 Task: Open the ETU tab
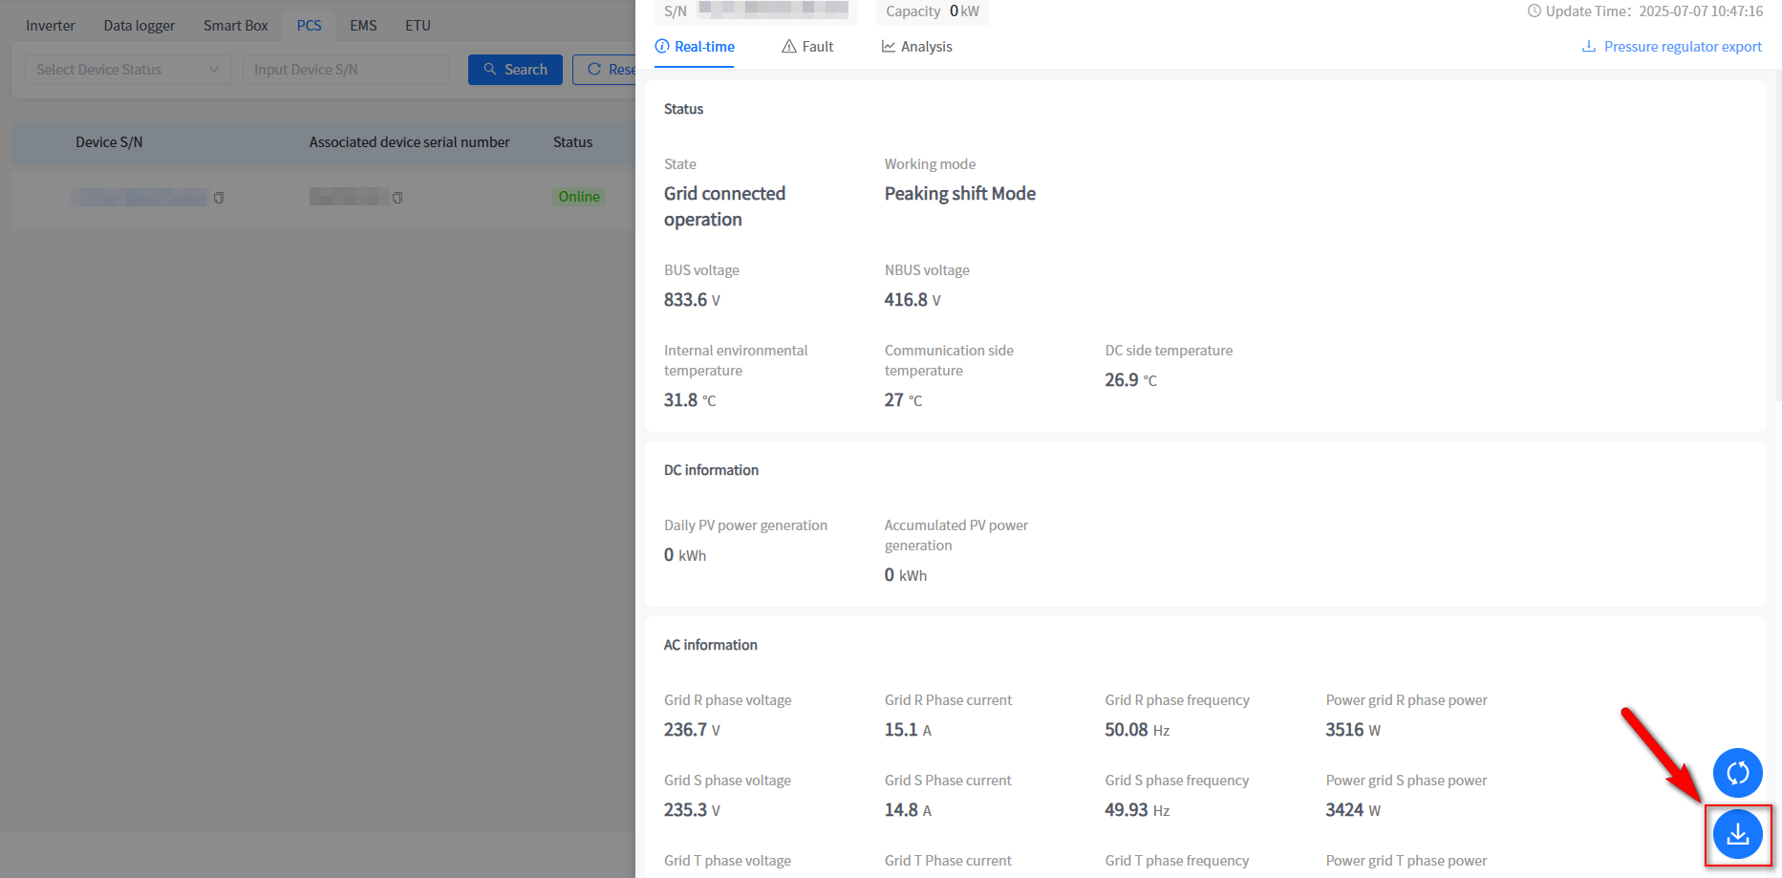click(418, 26)
